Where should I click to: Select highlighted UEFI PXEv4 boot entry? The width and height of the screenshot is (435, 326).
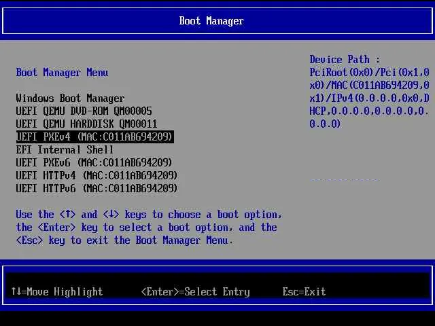[95, 137]
